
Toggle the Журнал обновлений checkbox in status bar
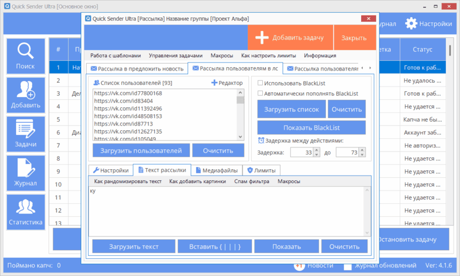click(348, 266)
